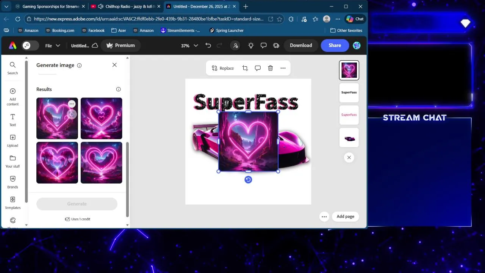Open more options in image toolbar
The width and height of the screenshot is (485, 273).
pyautogui.click(x=283, y=68)
